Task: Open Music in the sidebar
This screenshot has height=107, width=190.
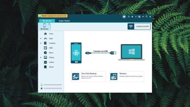Action: pyautogui.click(x=51, y=53)
